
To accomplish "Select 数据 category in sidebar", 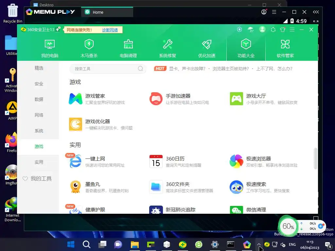I will [x=39, y=99].
